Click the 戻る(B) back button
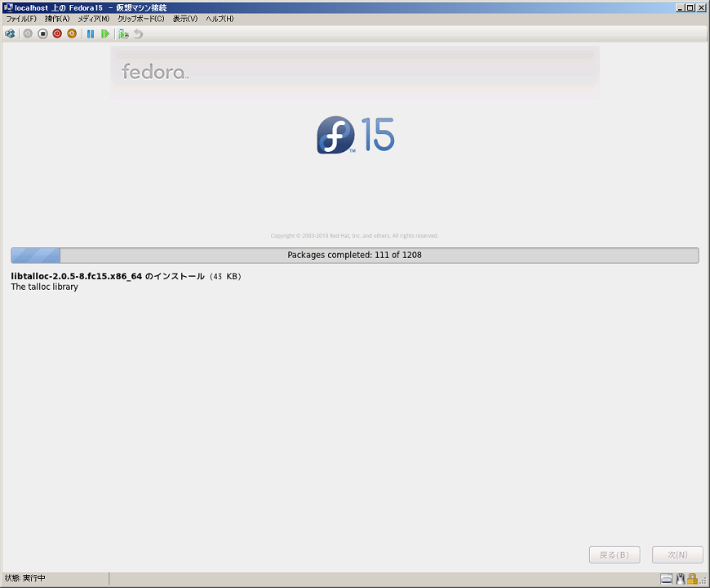This screenshot has width=710, height=588. (x=614, y=555)
